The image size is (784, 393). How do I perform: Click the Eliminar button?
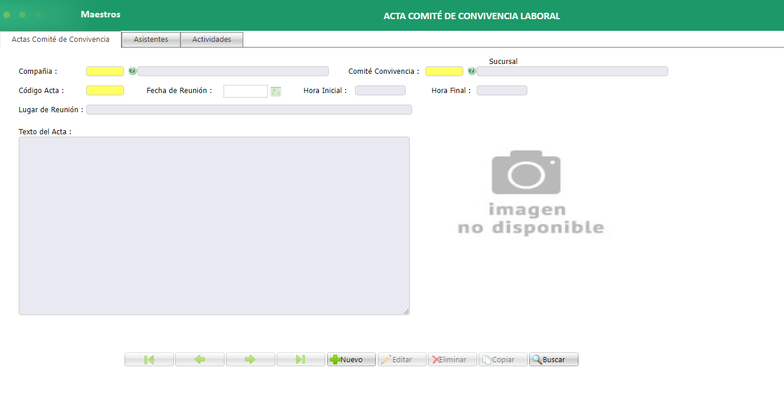tap(452, 359)
